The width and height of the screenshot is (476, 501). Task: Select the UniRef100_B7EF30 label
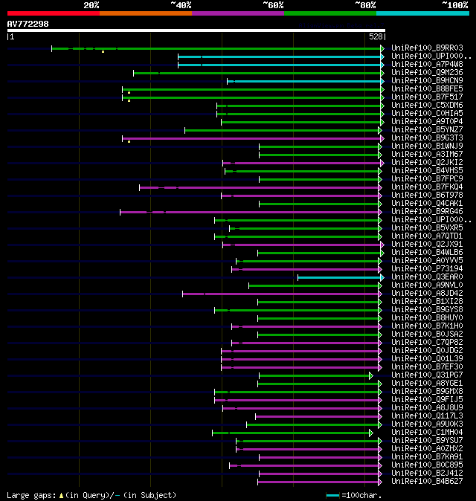pyautogui.click(x=427, y=366)
